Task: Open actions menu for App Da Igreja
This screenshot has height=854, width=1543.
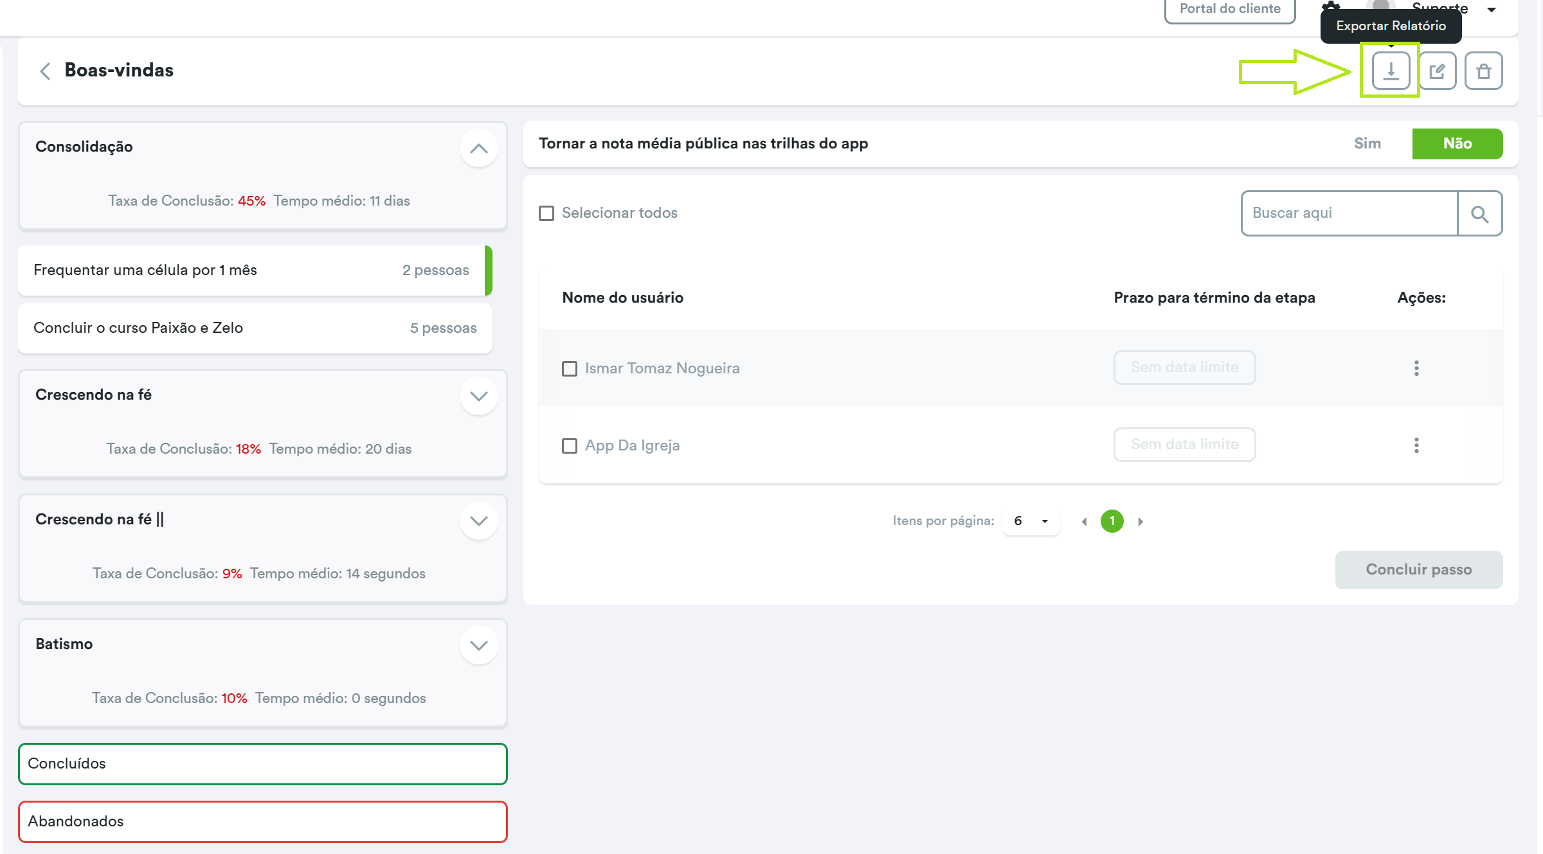Action: (1416, 445)
